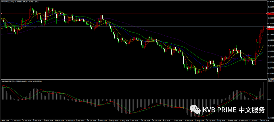The height and width of the screenshot is (122, 274).
Task: Click the 1.20390 price scale label
Action: click(x=270, y=74)
